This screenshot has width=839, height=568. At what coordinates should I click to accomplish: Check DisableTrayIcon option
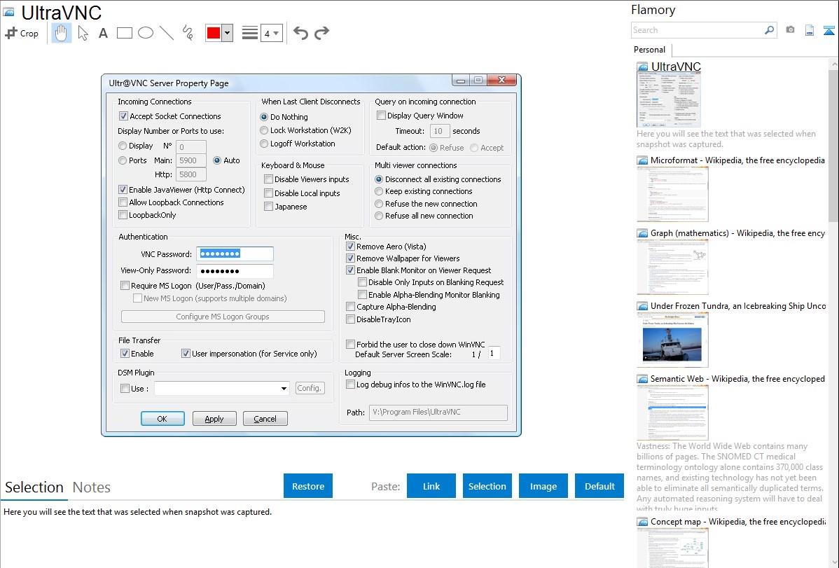point(350,319)
